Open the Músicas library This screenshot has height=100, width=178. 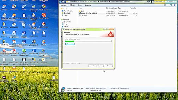65,26
